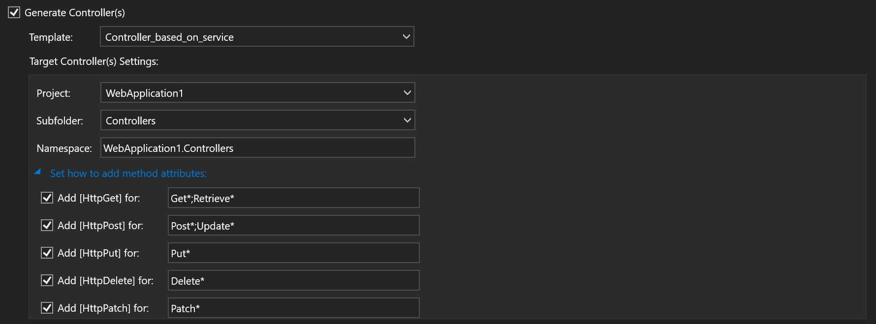Toggle the Generate Controller(s) checkbox

(x=14, y=13)
